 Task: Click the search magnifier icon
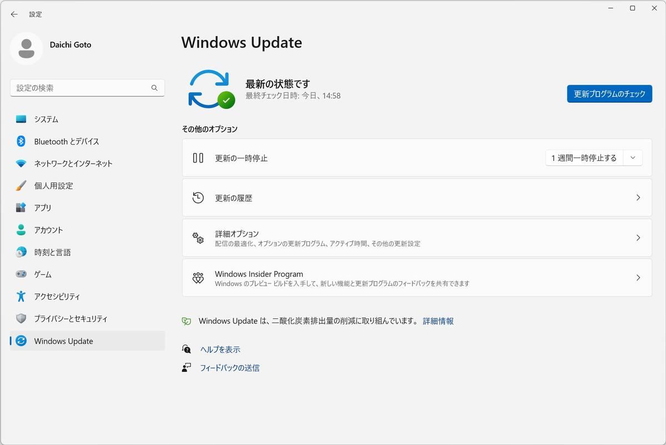(155, 88)
